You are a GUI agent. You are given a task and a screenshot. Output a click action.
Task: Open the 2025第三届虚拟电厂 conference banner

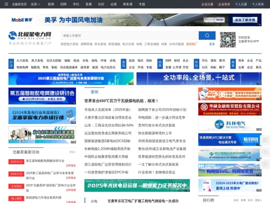pos(71,78)
